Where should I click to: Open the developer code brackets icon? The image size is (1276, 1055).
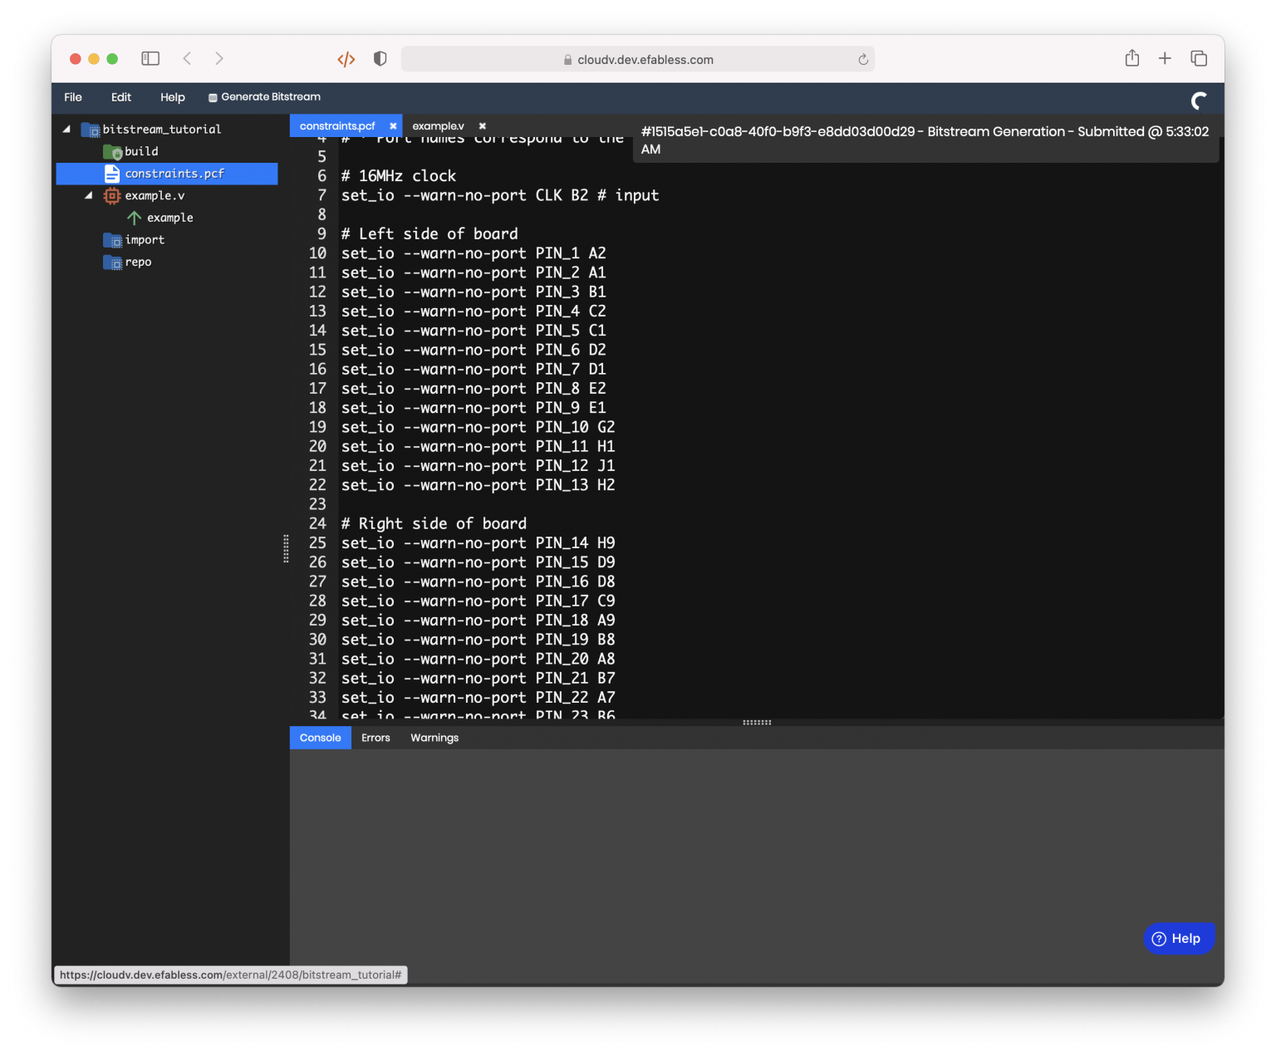tap(346, 59)
